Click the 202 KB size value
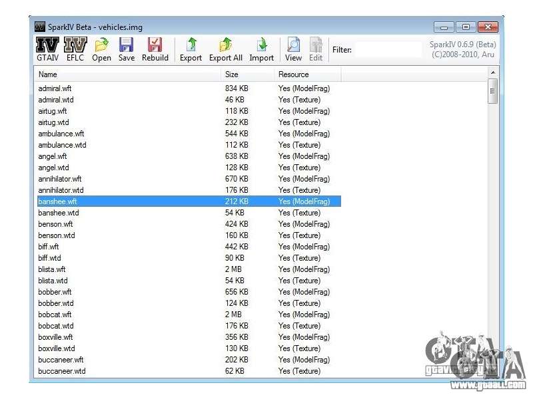 pyautogui.click(x=237, y=360)
